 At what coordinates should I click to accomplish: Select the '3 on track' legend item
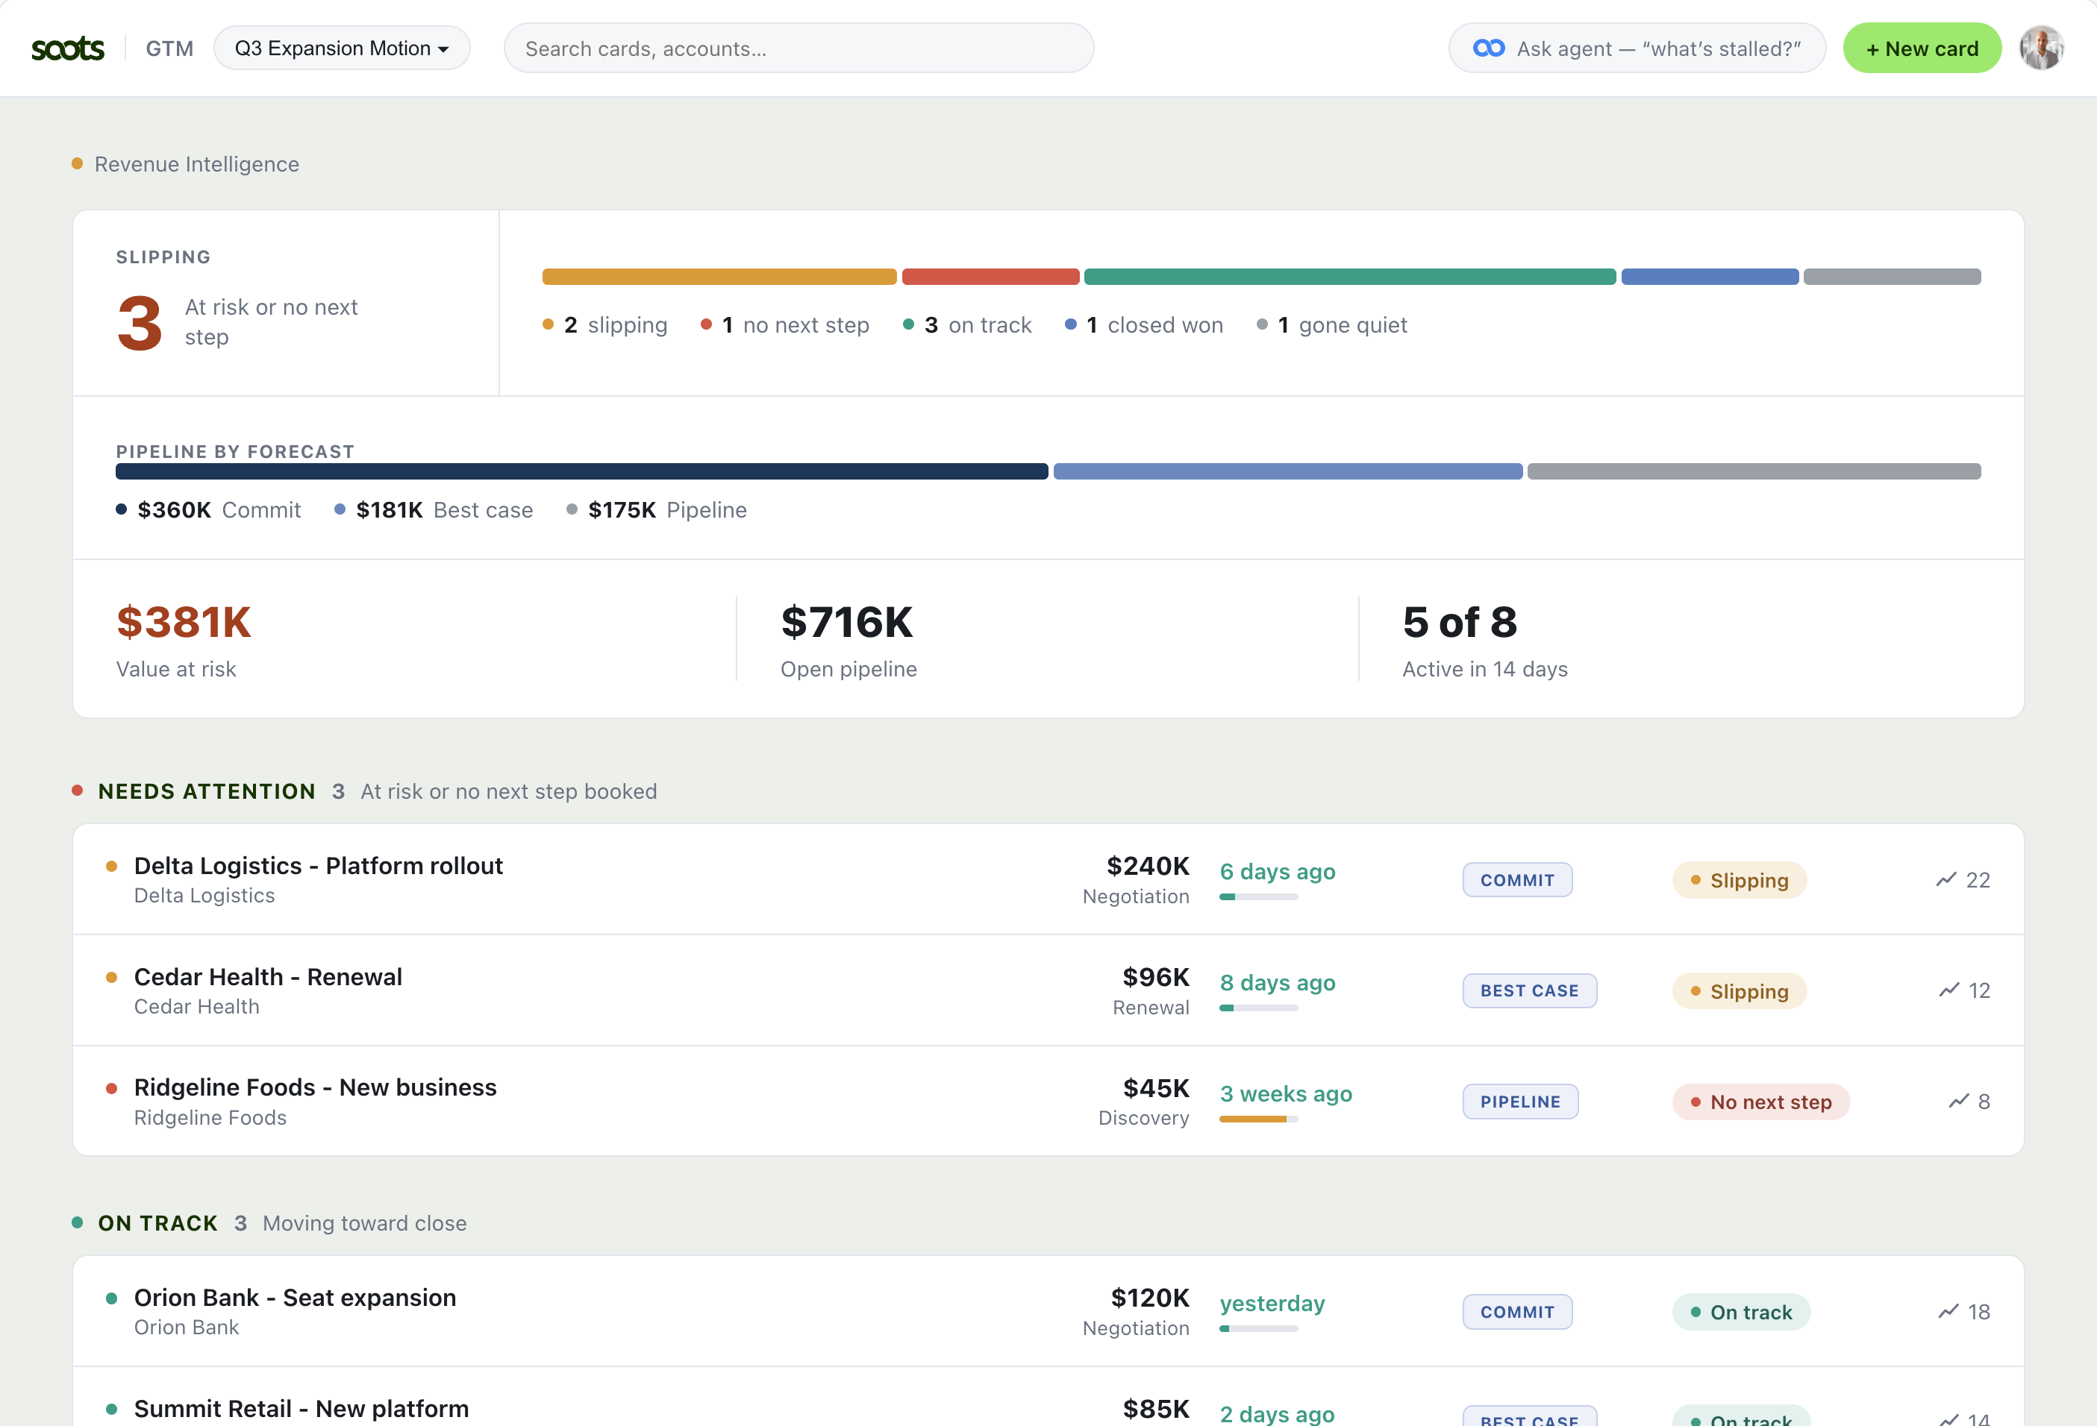(x=967, y=326)
